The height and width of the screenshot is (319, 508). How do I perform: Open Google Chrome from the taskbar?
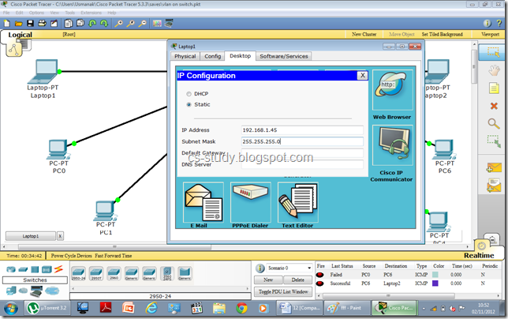pyautogui.click(x=241, y=308)
